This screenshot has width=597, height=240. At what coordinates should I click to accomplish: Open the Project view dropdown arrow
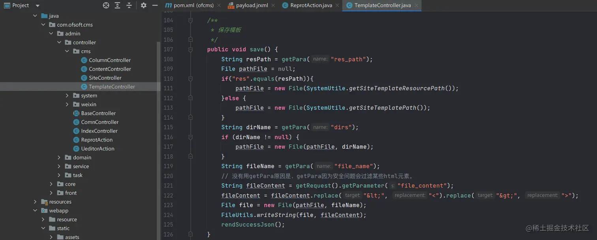(x=38, y=6)
